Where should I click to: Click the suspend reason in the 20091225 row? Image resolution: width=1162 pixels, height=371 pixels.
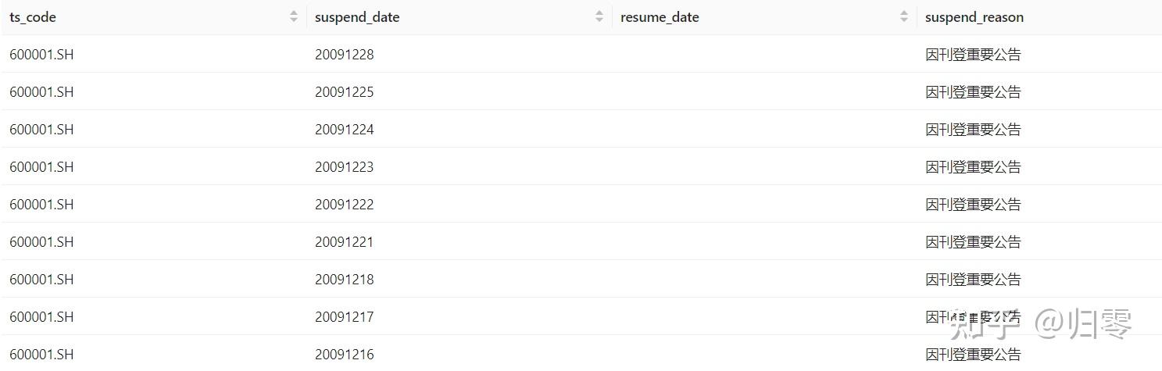973,92
